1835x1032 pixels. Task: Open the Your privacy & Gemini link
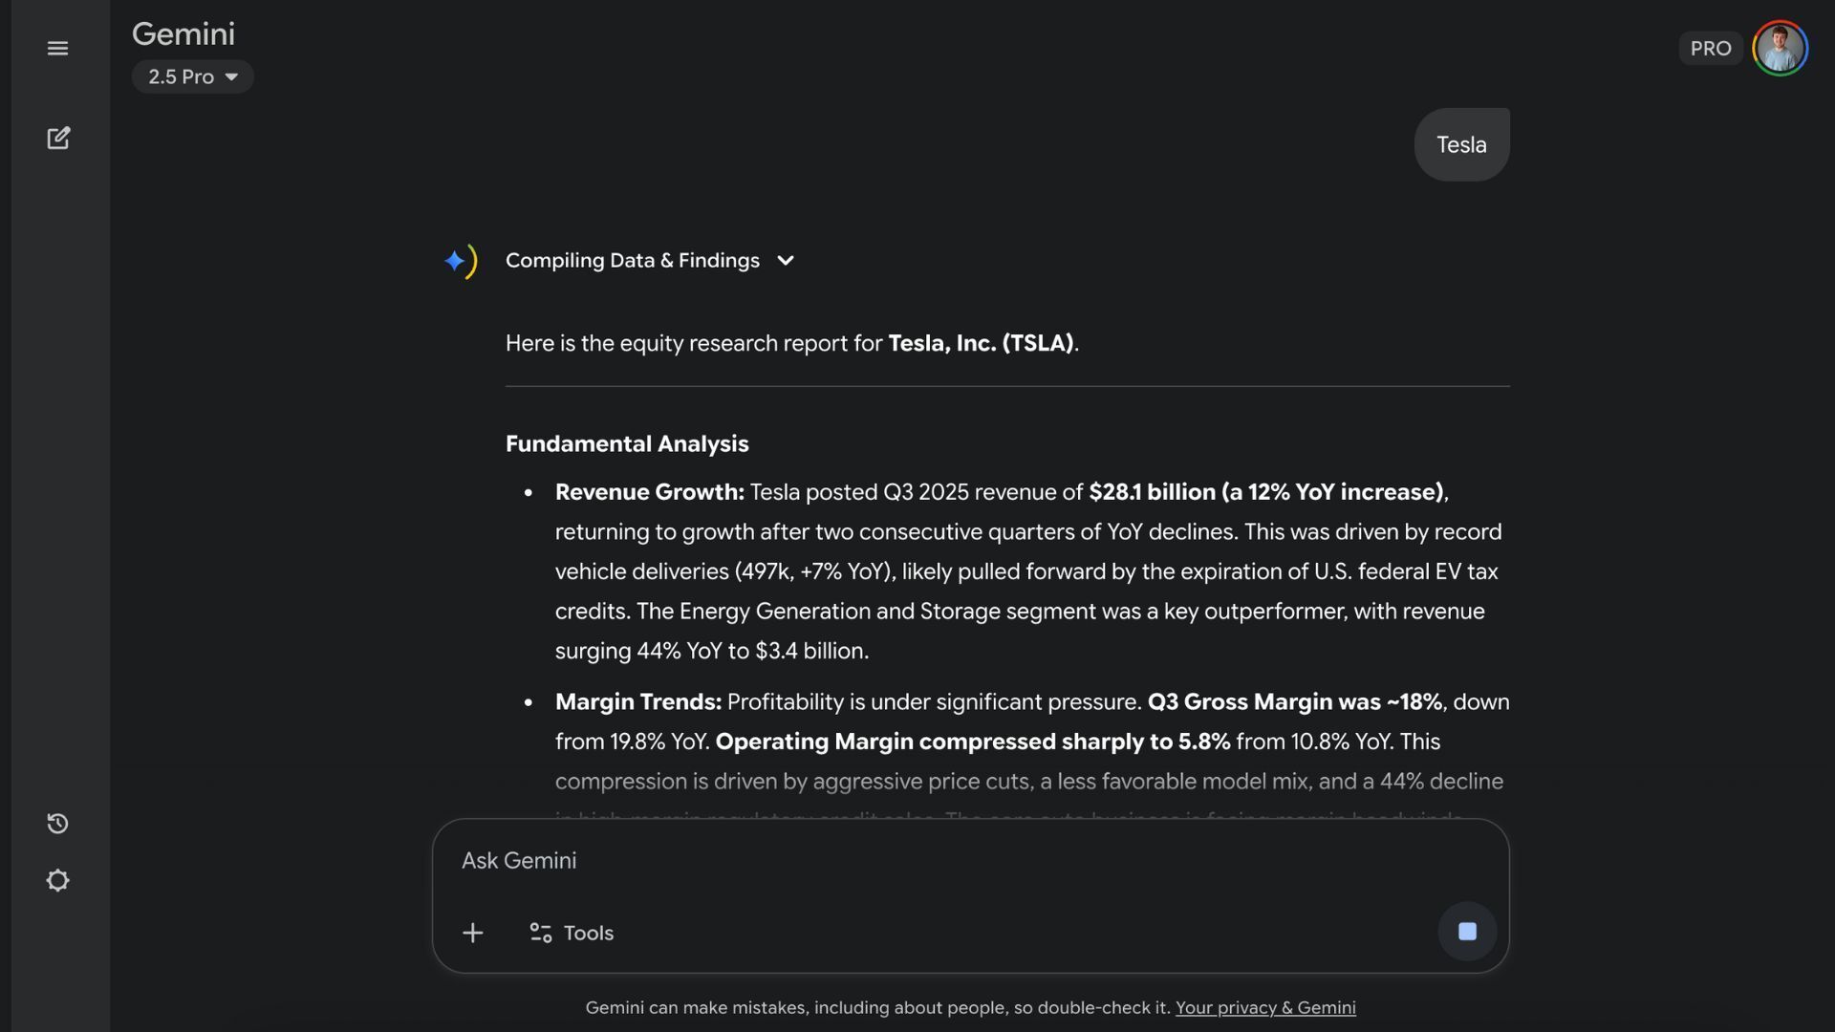(x=1264, y=1007)
